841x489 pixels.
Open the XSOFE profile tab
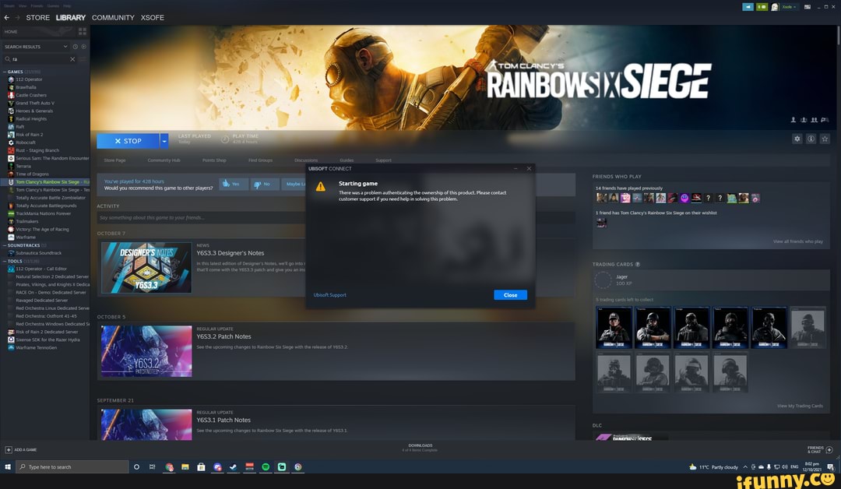[x=153, y=18]
